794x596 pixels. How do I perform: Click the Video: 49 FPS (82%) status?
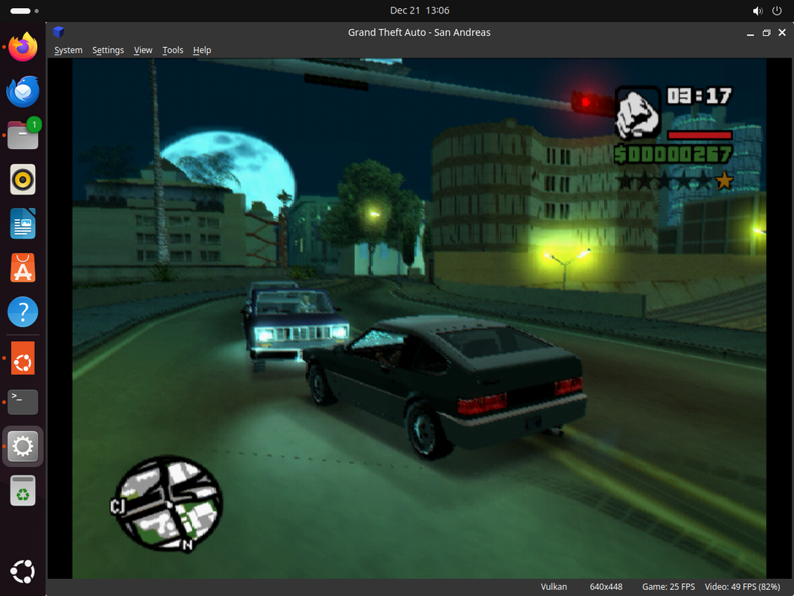tap(743, 586)
